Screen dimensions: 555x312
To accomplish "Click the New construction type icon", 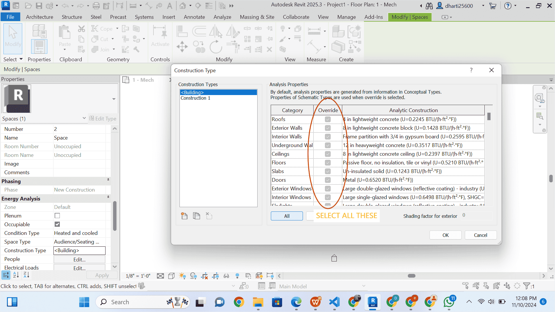I will [x=184, y=216].
